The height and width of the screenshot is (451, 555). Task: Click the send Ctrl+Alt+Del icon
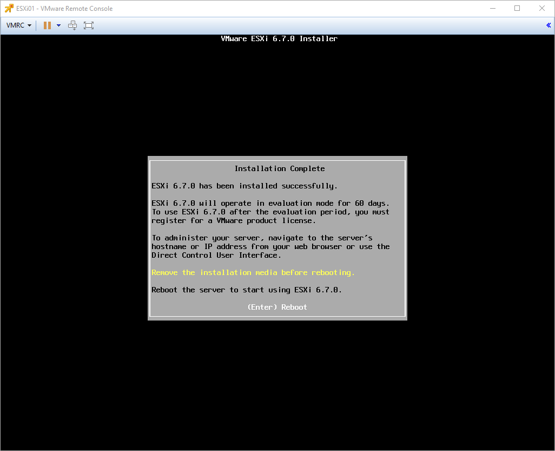(x=72, y=25)
